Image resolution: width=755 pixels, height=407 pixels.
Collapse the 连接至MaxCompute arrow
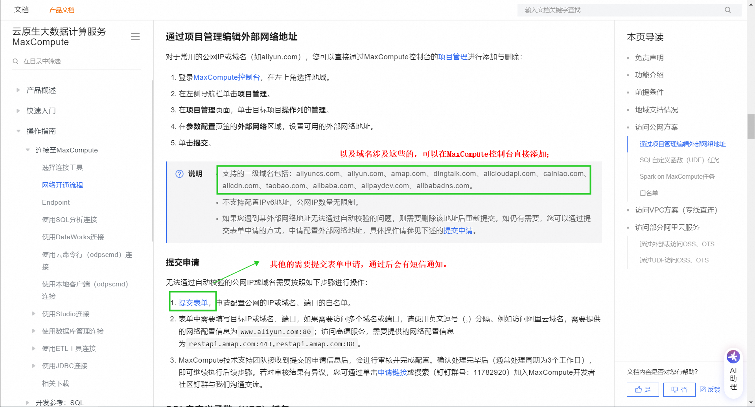click(x=28, y=150)
